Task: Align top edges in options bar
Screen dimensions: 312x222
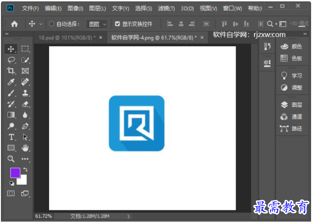Action: [224, 24]
